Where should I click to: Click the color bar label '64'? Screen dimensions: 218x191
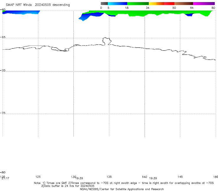click(x=192, y=8)
